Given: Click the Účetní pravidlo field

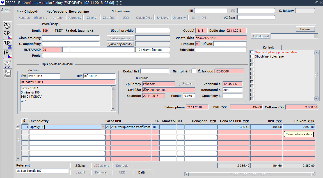Looking at the screenshot, I should (153, 31).
